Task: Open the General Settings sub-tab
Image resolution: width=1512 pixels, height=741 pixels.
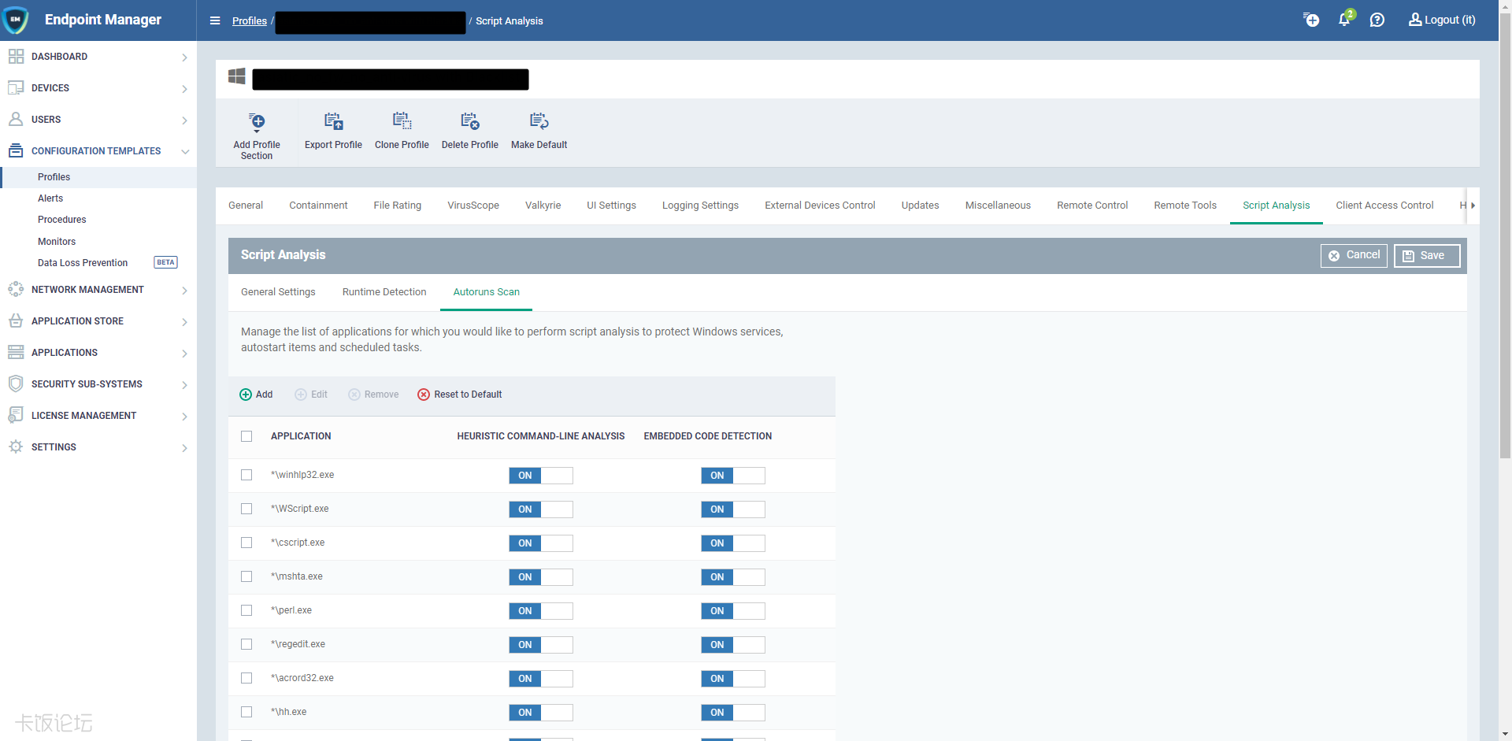Action: coord(278,292)
